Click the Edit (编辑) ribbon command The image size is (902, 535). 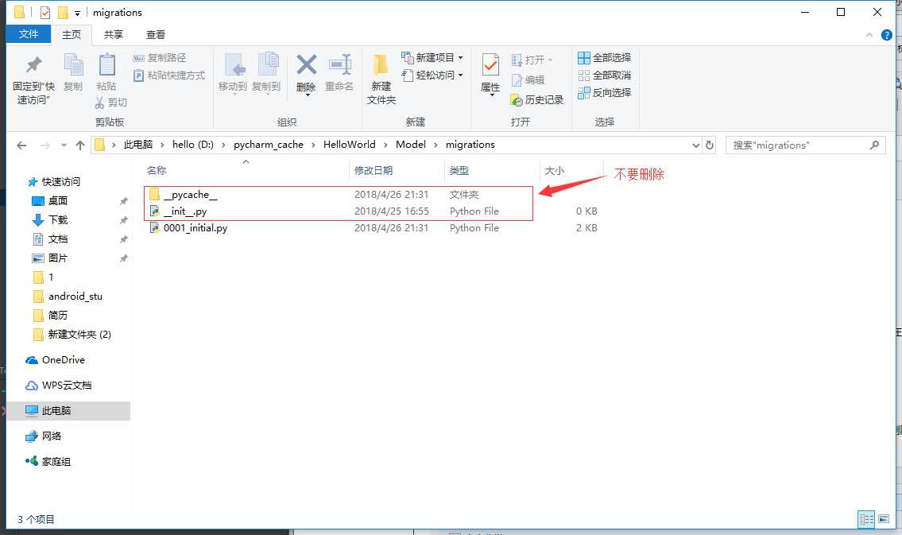pos(528,80)
